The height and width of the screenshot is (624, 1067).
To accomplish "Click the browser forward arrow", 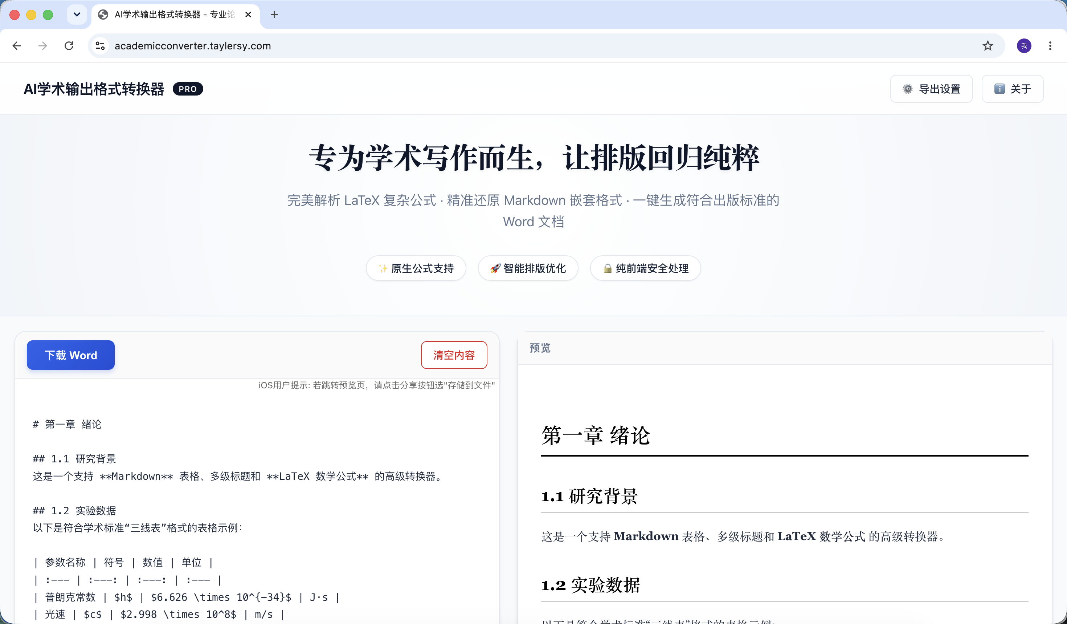I will 43,46.
